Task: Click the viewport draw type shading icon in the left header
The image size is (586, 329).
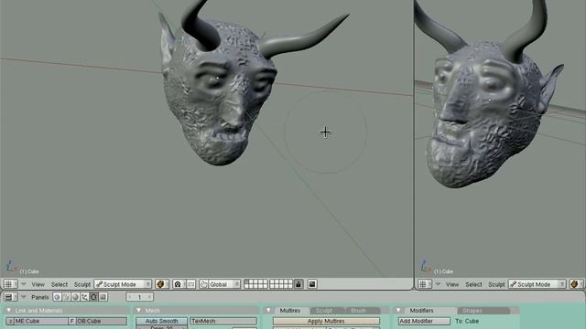Action: tap(162, 284)
